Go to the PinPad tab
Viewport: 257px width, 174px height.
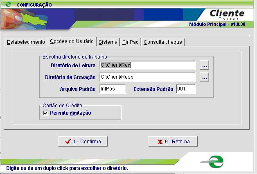[x=131, y=42]
